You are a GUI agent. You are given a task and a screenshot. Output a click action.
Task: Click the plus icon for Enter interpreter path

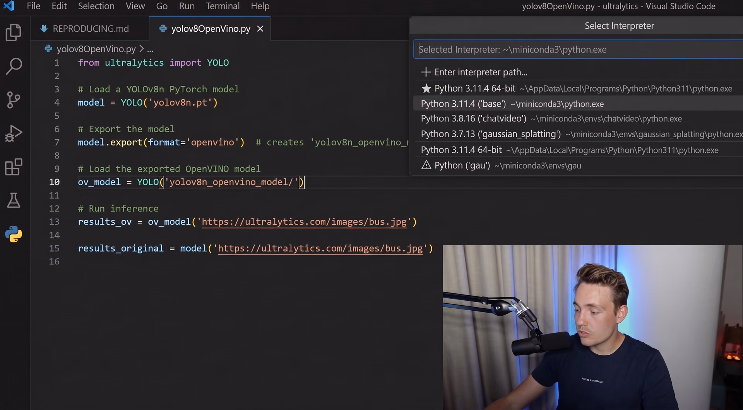(x=426, y=72)
